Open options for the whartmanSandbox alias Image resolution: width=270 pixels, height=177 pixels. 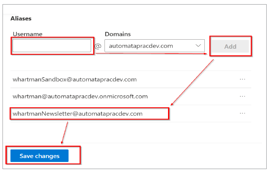(x=242, y=79)
